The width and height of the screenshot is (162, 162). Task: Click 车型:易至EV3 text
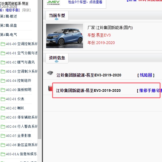click(x=99, y=35)
